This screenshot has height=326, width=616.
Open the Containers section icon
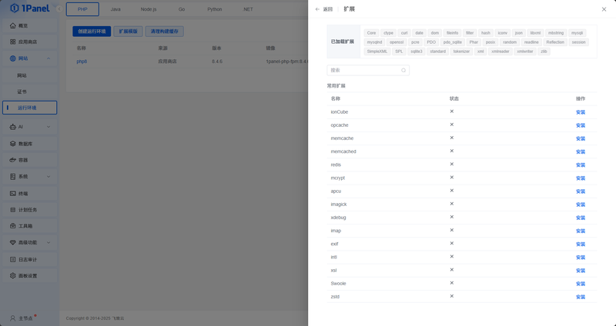(x=13, y=160)
